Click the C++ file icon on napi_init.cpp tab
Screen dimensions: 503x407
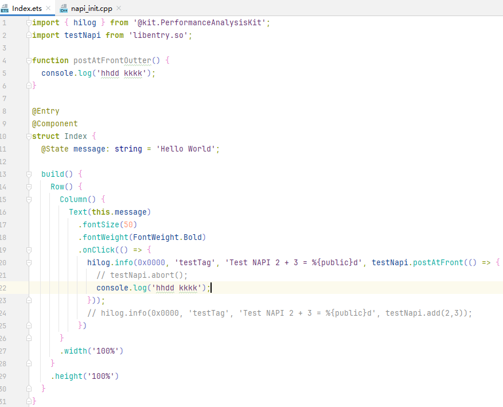tap(64, 9)
